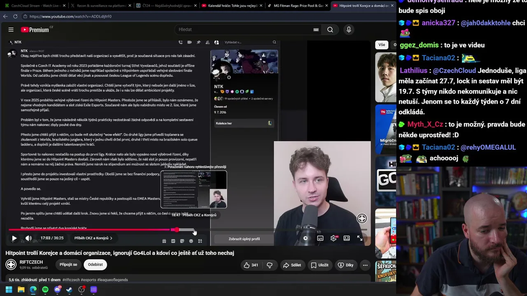Open first recommended video thumbnail with Asian man
This screenshot has height=296, width=527.
click(385, 77)
